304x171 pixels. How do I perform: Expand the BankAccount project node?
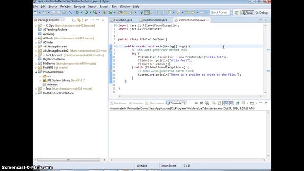coord(36,55)
